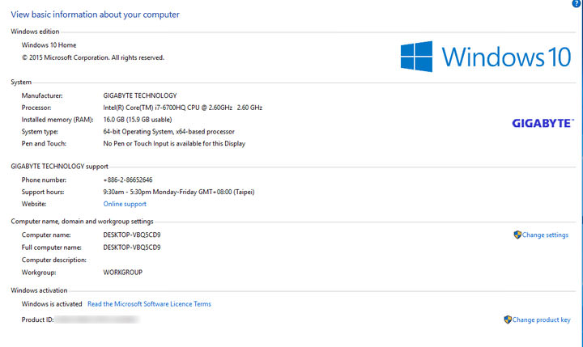Click the 'View basic information about your computer' heading
This screenshot has width=583, height=347.
point(96,15)
